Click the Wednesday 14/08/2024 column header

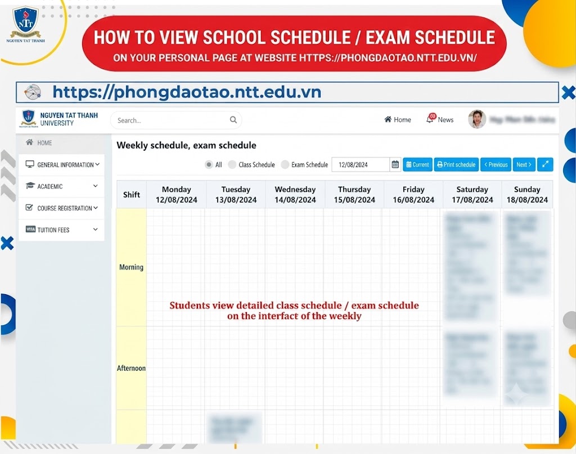[295, 195]
